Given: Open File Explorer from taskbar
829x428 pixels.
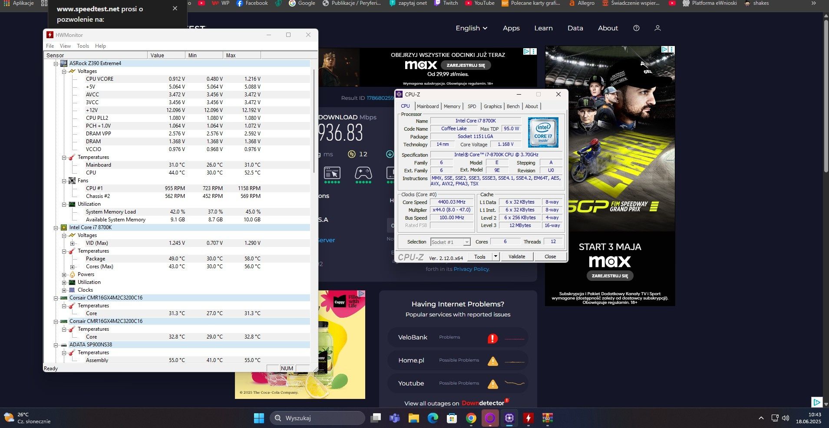Looking at the screenshot, I should 413,418.
